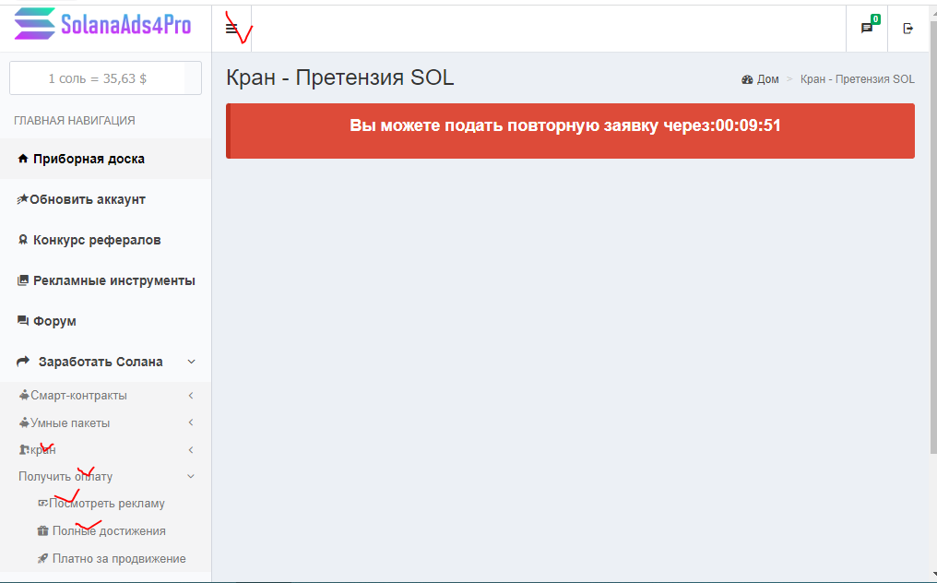Screen dimensions: 937x583
Task: Open Обновить аккаунт menu item
Action: click(106, 199)
